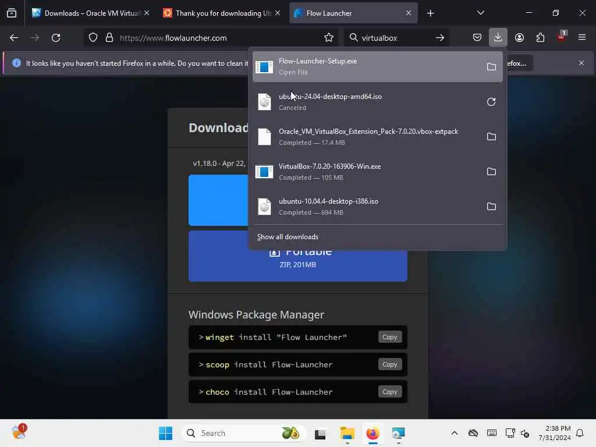
Task: Open ubuntu-10.04.4-desktop-i386.iso entry
Action: 377,207
